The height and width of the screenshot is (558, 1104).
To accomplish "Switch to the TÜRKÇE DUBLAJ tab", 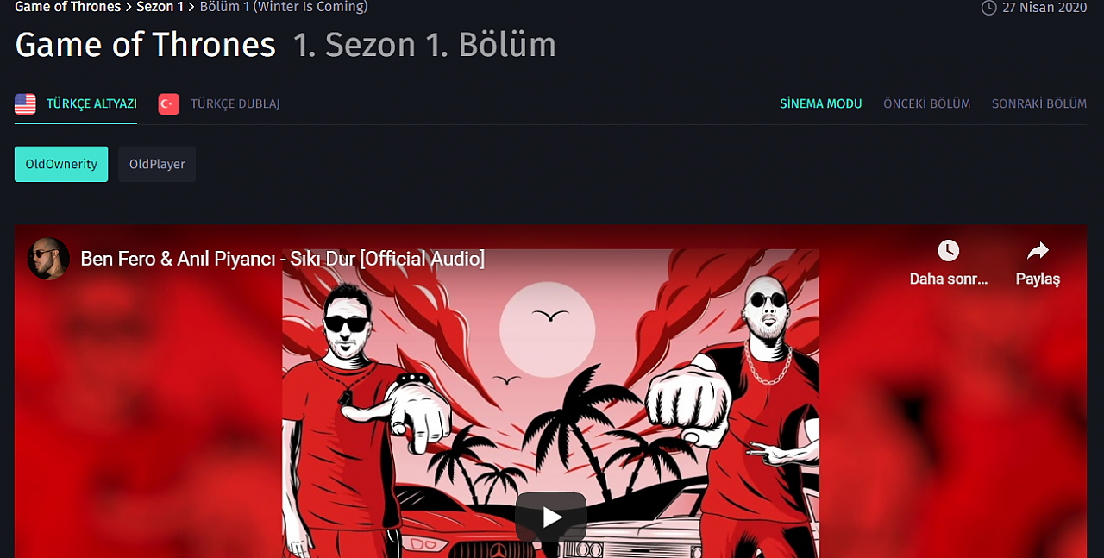I will (235, 103).
